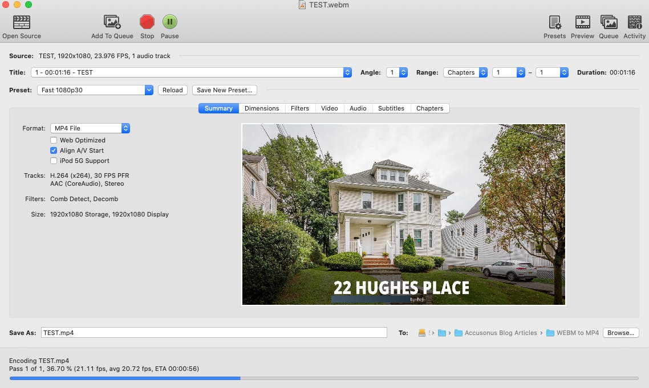Open the Format MP4 File dropdown

[x=90, y=129]
